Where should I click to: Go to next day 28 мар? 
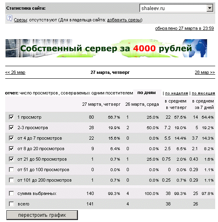[x=205, y=72]
